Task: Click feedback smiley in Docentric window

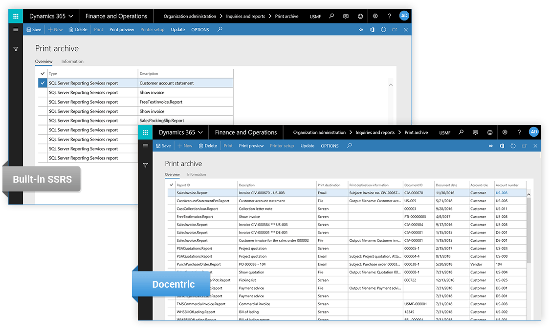Action: 490,132
